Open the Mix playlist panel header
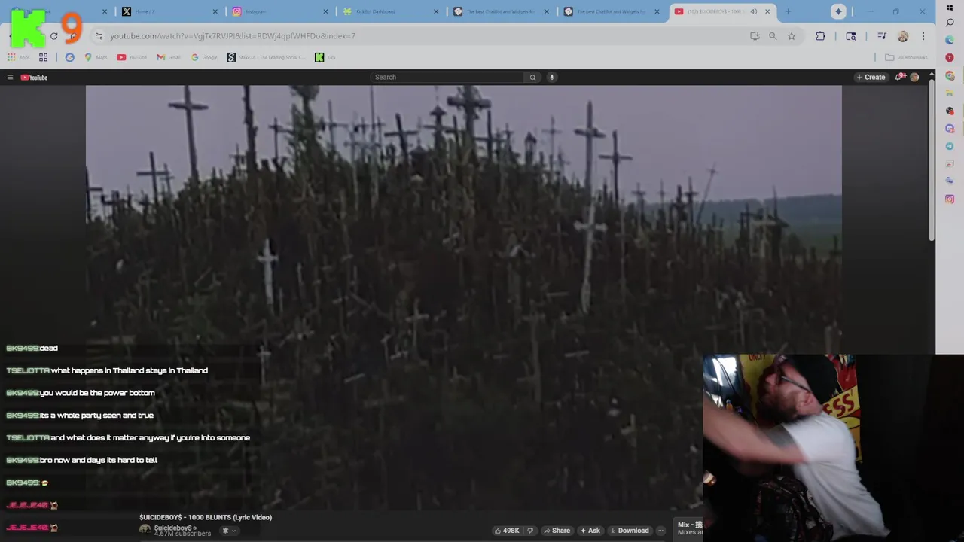 pyautogui.click(x=689, y=528)
